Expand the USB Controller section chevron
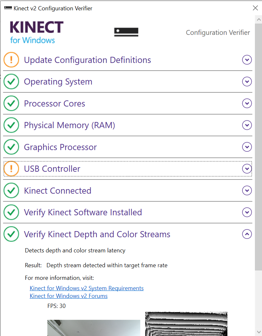This screenshot has width=262, height=336. point(247,168)
